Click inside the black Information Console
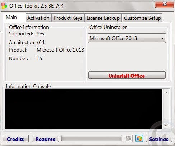Viewport: 175px width, 146px height. (x=84, y=109)
